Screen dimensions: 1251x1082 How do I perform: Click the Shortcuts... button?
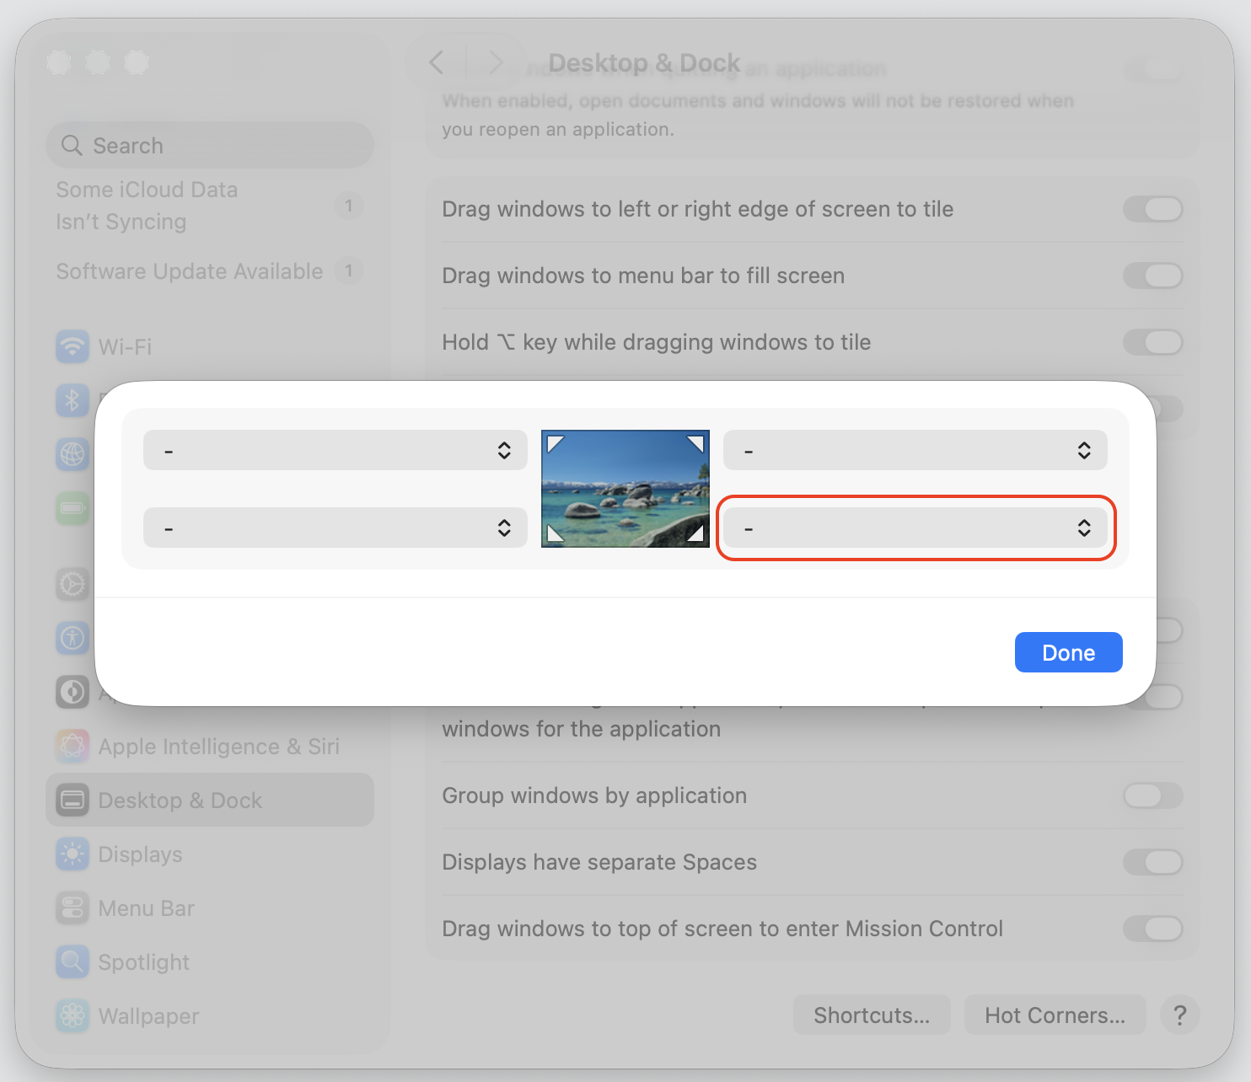(872, 1015)
